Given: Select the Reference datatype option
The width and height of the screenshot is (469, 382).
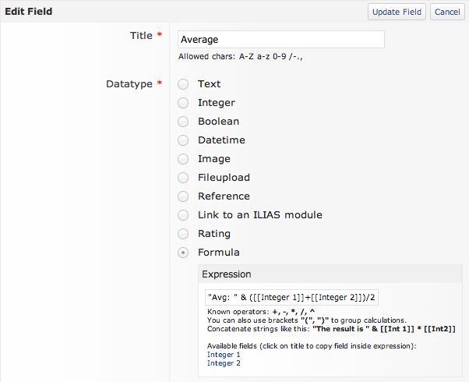Looking at the screenshot, I should tap(183, 196).
